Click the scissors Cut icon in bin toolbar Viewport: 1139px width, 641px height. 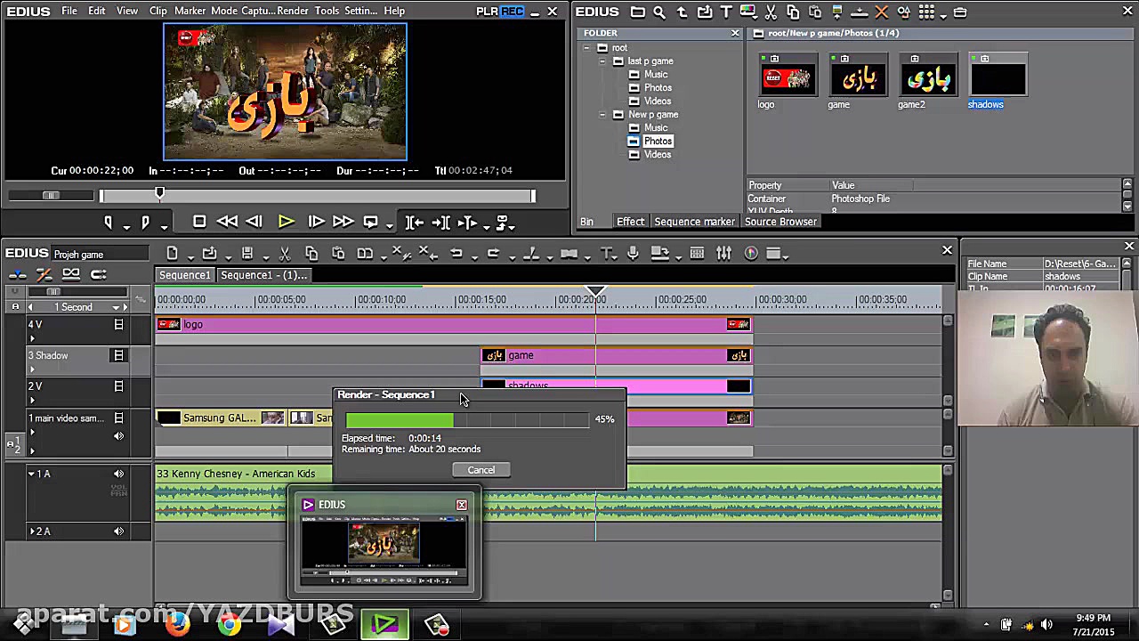(x=771, y=12)
